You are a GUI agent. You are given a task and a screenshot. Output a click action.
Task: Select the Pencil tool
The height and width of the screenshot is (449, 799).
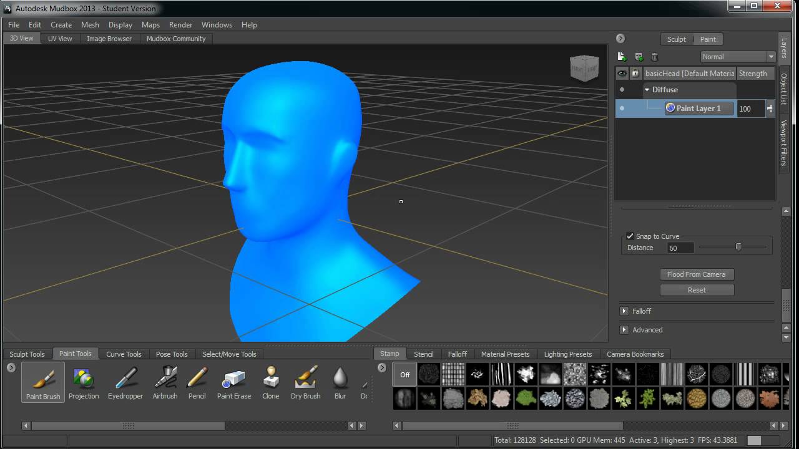click(197, 382)
